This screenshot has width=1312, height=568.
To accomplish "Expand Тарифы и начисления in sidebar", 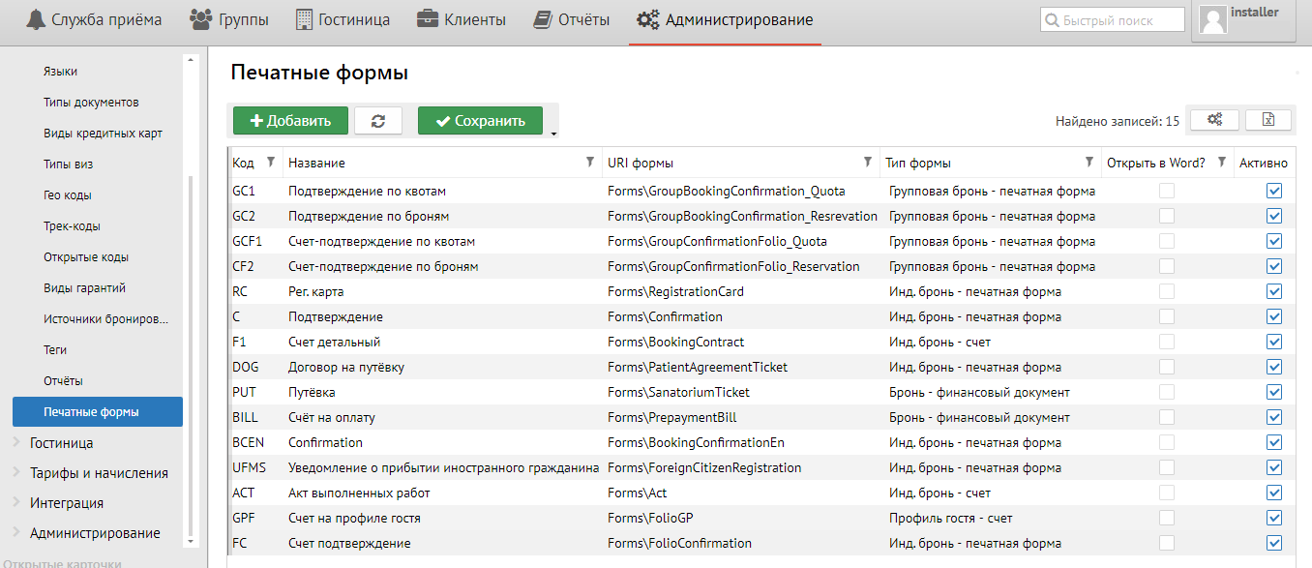I will [x=17, y=473].
